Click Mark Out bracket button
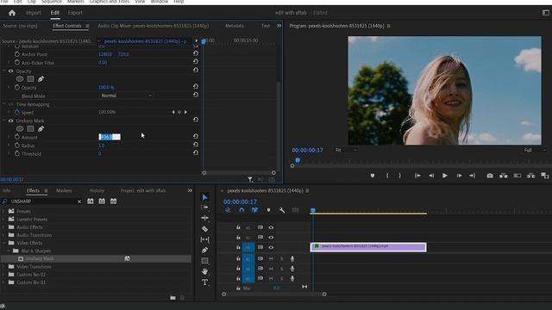Image resolution: width=552 pixels, height=310 pixels. [399, 176]
